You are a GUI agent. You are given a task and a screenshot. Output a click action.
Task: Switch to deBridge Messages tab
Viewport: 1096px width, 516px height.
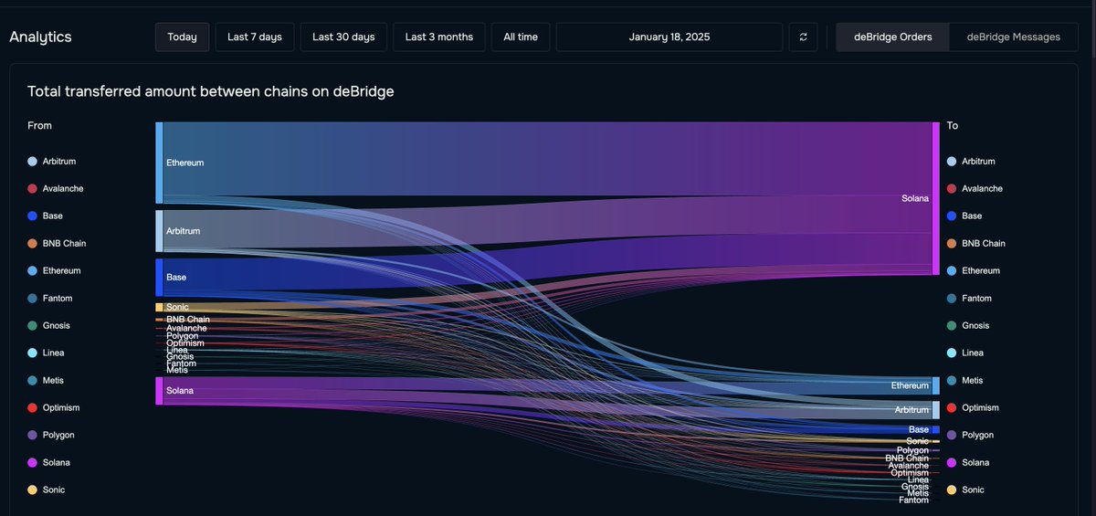(1014, 37)
